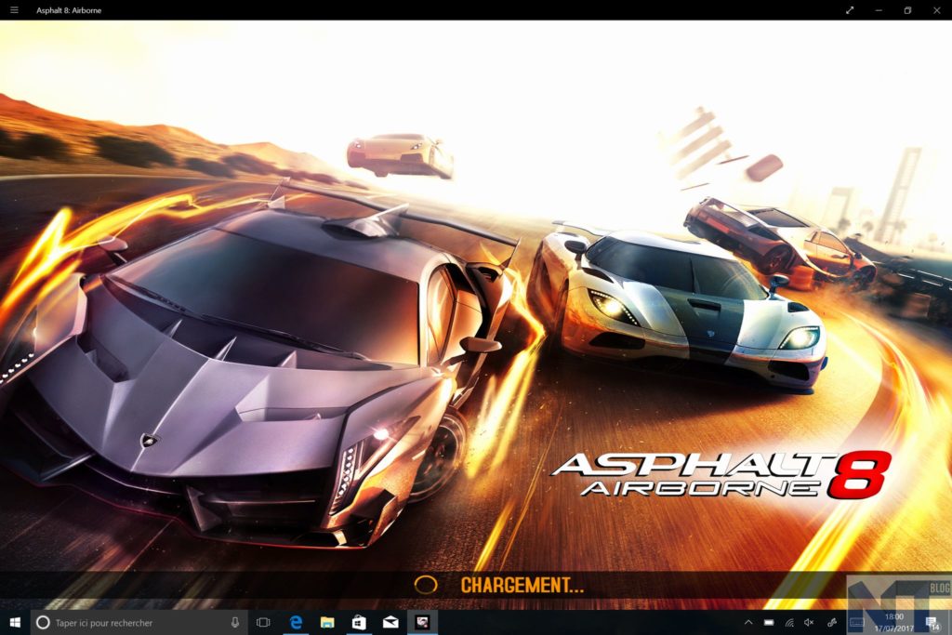Check the battery status icon
Viewport: 952px width, 635px height.
click(769, 622)
